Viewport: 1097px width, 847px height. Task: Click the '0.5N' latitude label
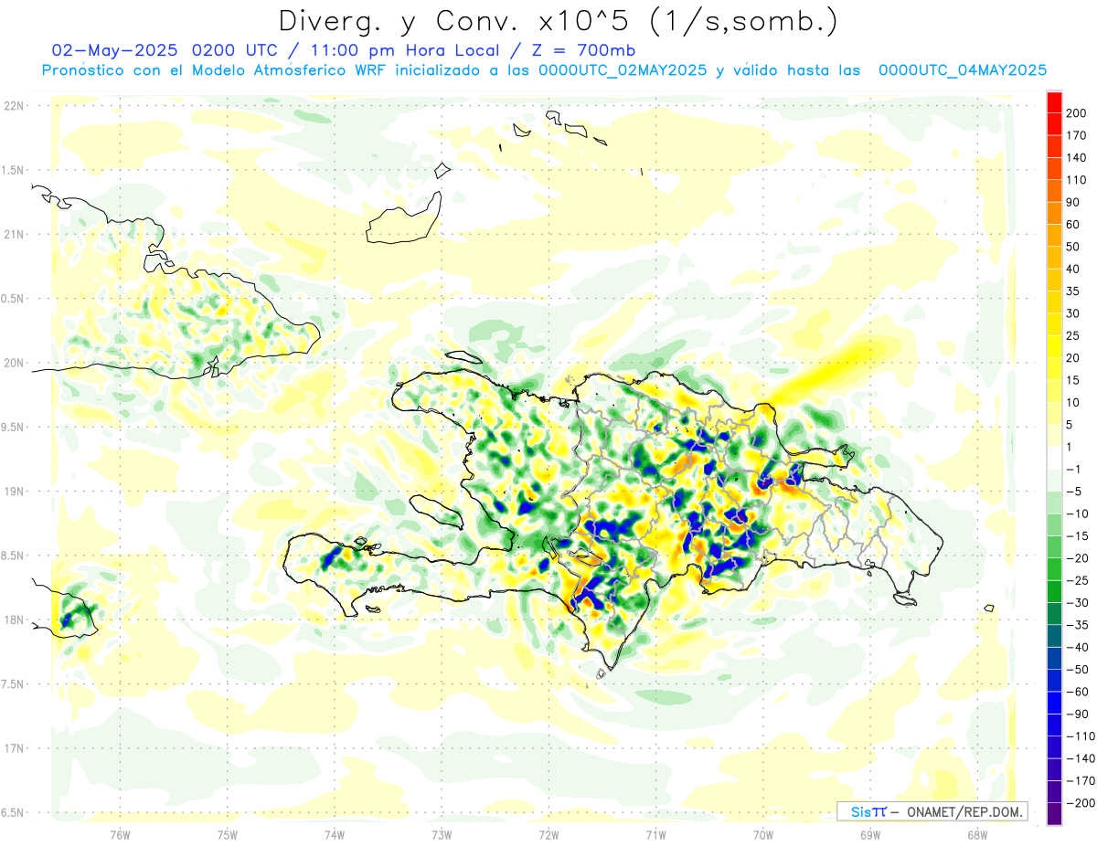[13, 299]
